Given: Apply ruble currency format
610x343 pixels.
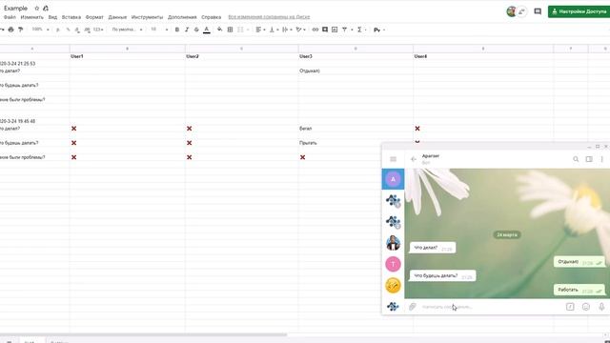Looking at the screenshot, I should (58, 30).
